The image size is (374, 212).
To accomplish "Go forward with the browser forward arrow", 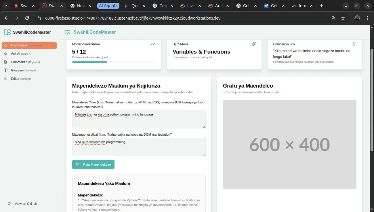I will point(17,18).
